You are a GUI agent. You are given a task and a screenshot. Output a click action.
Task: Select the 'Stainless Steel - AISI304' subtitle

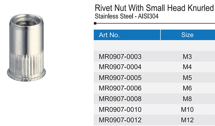[127, 16]
